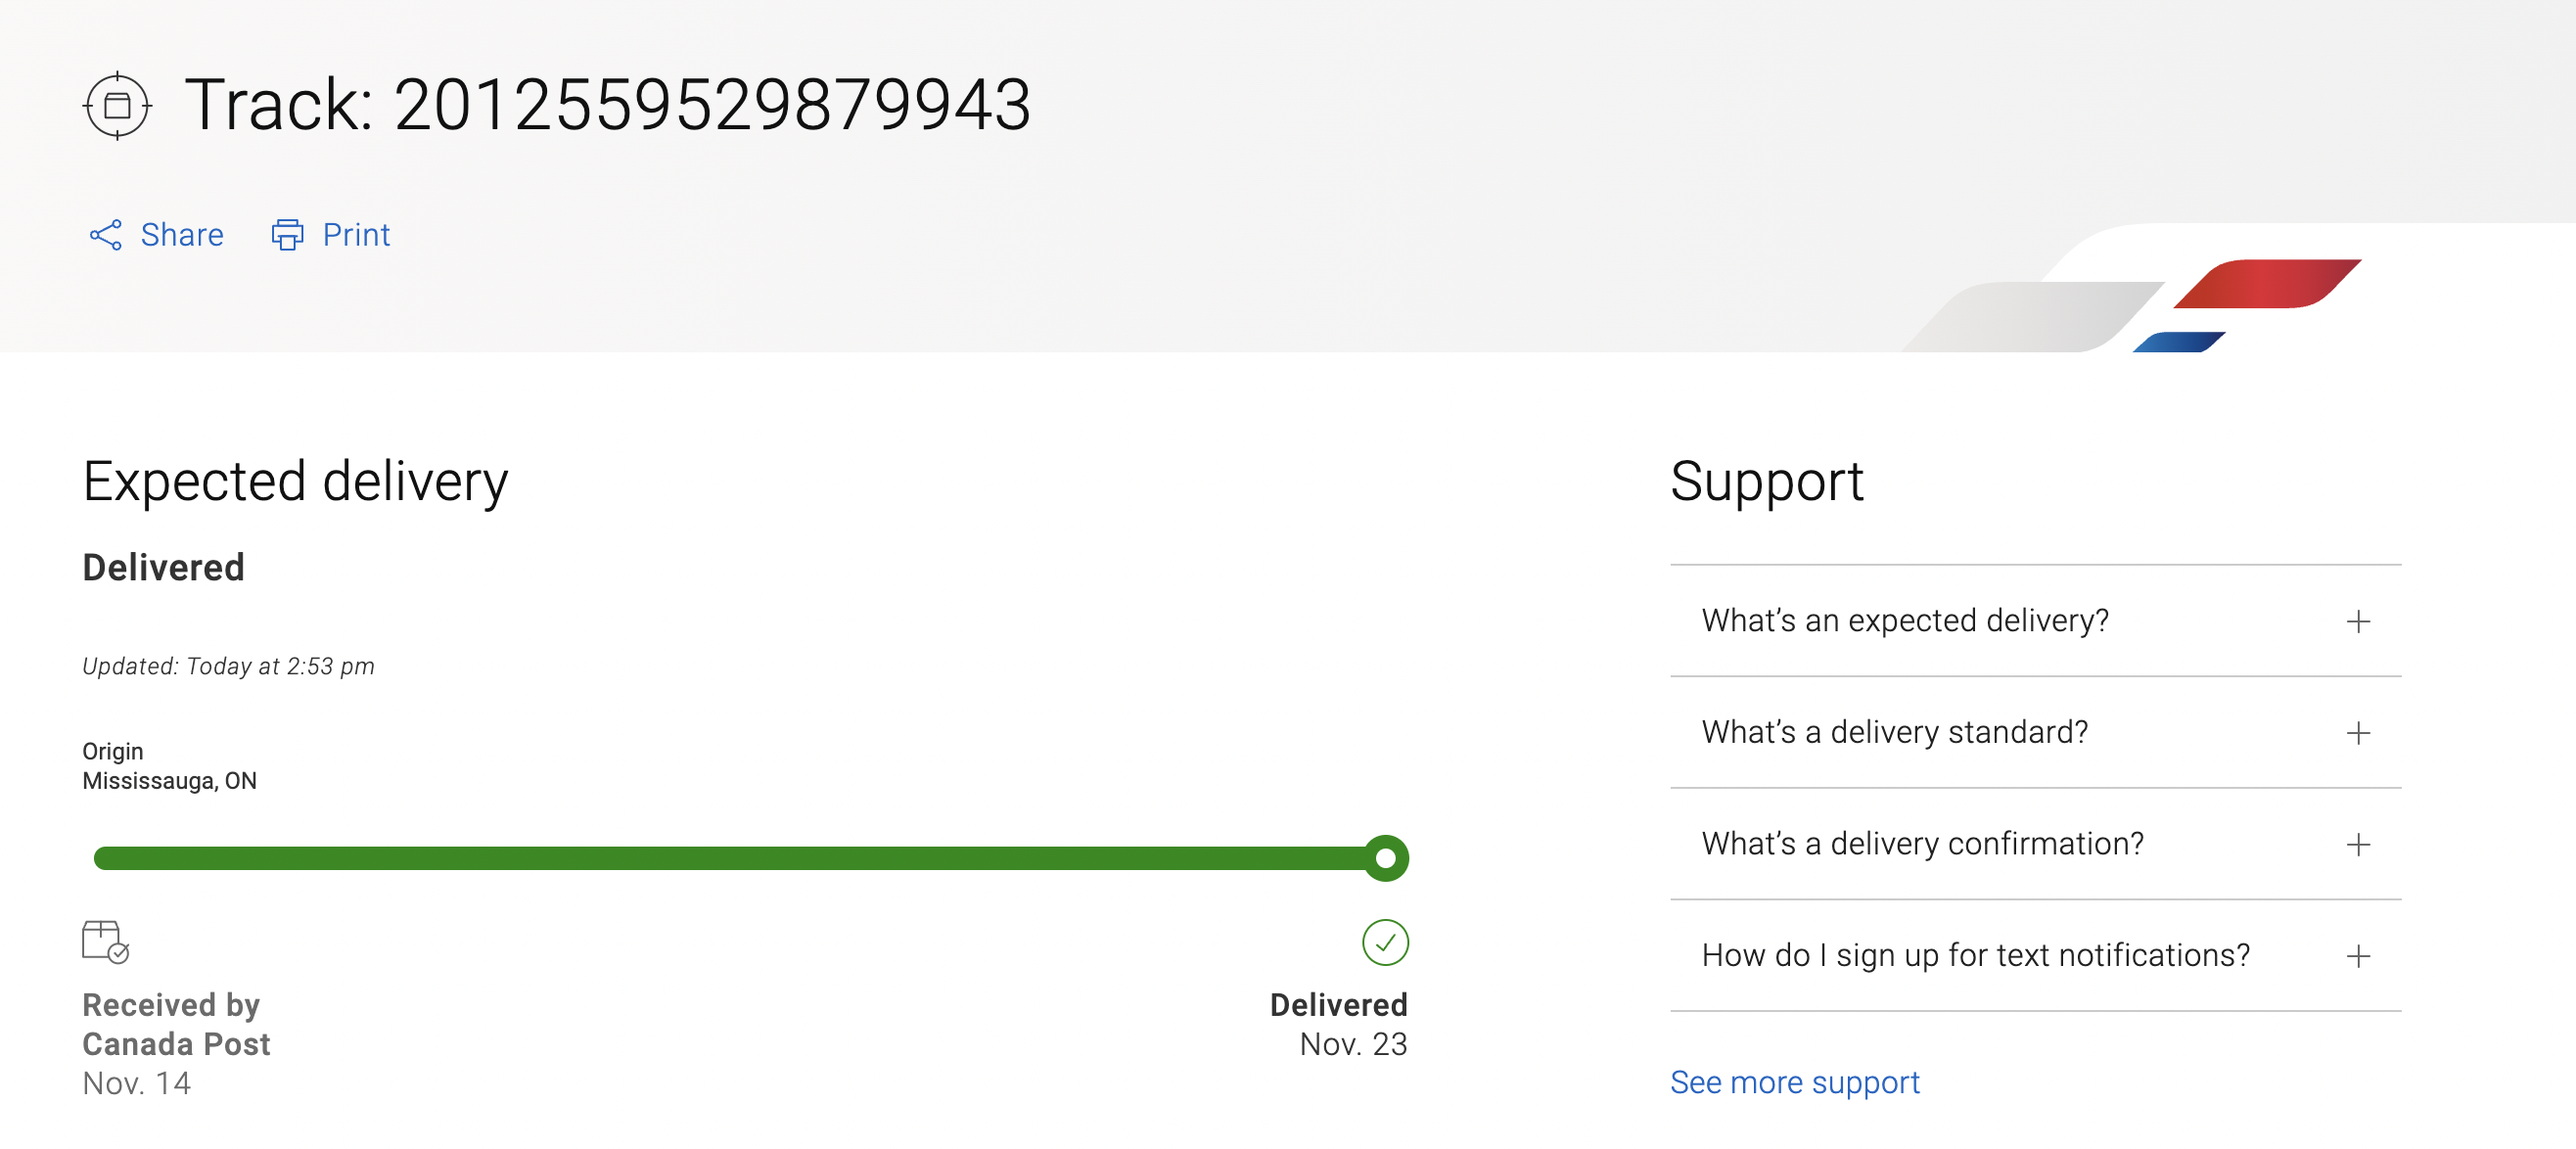Open the See more support link
The width and height of the screenshot is (2576, 1149).
[x=1794, y=1082]
